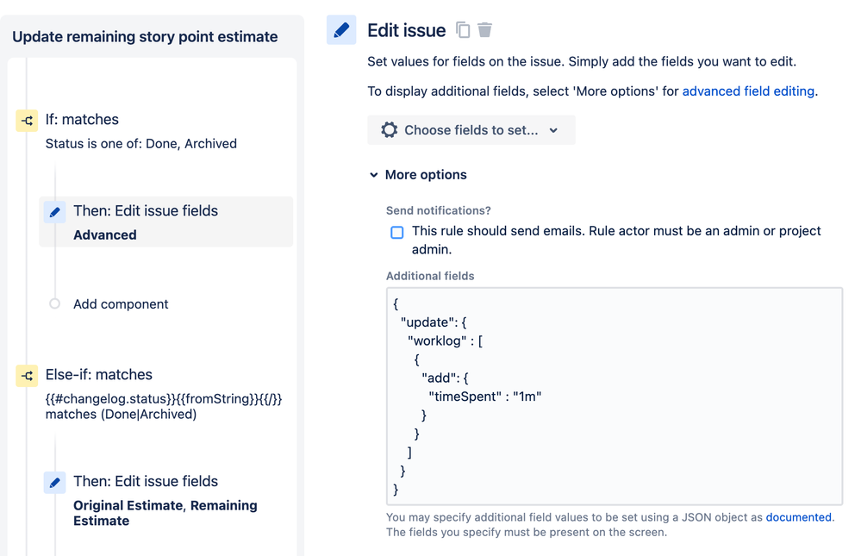
Task: Collapse the More options section
Action: click(x=418, y=175)
